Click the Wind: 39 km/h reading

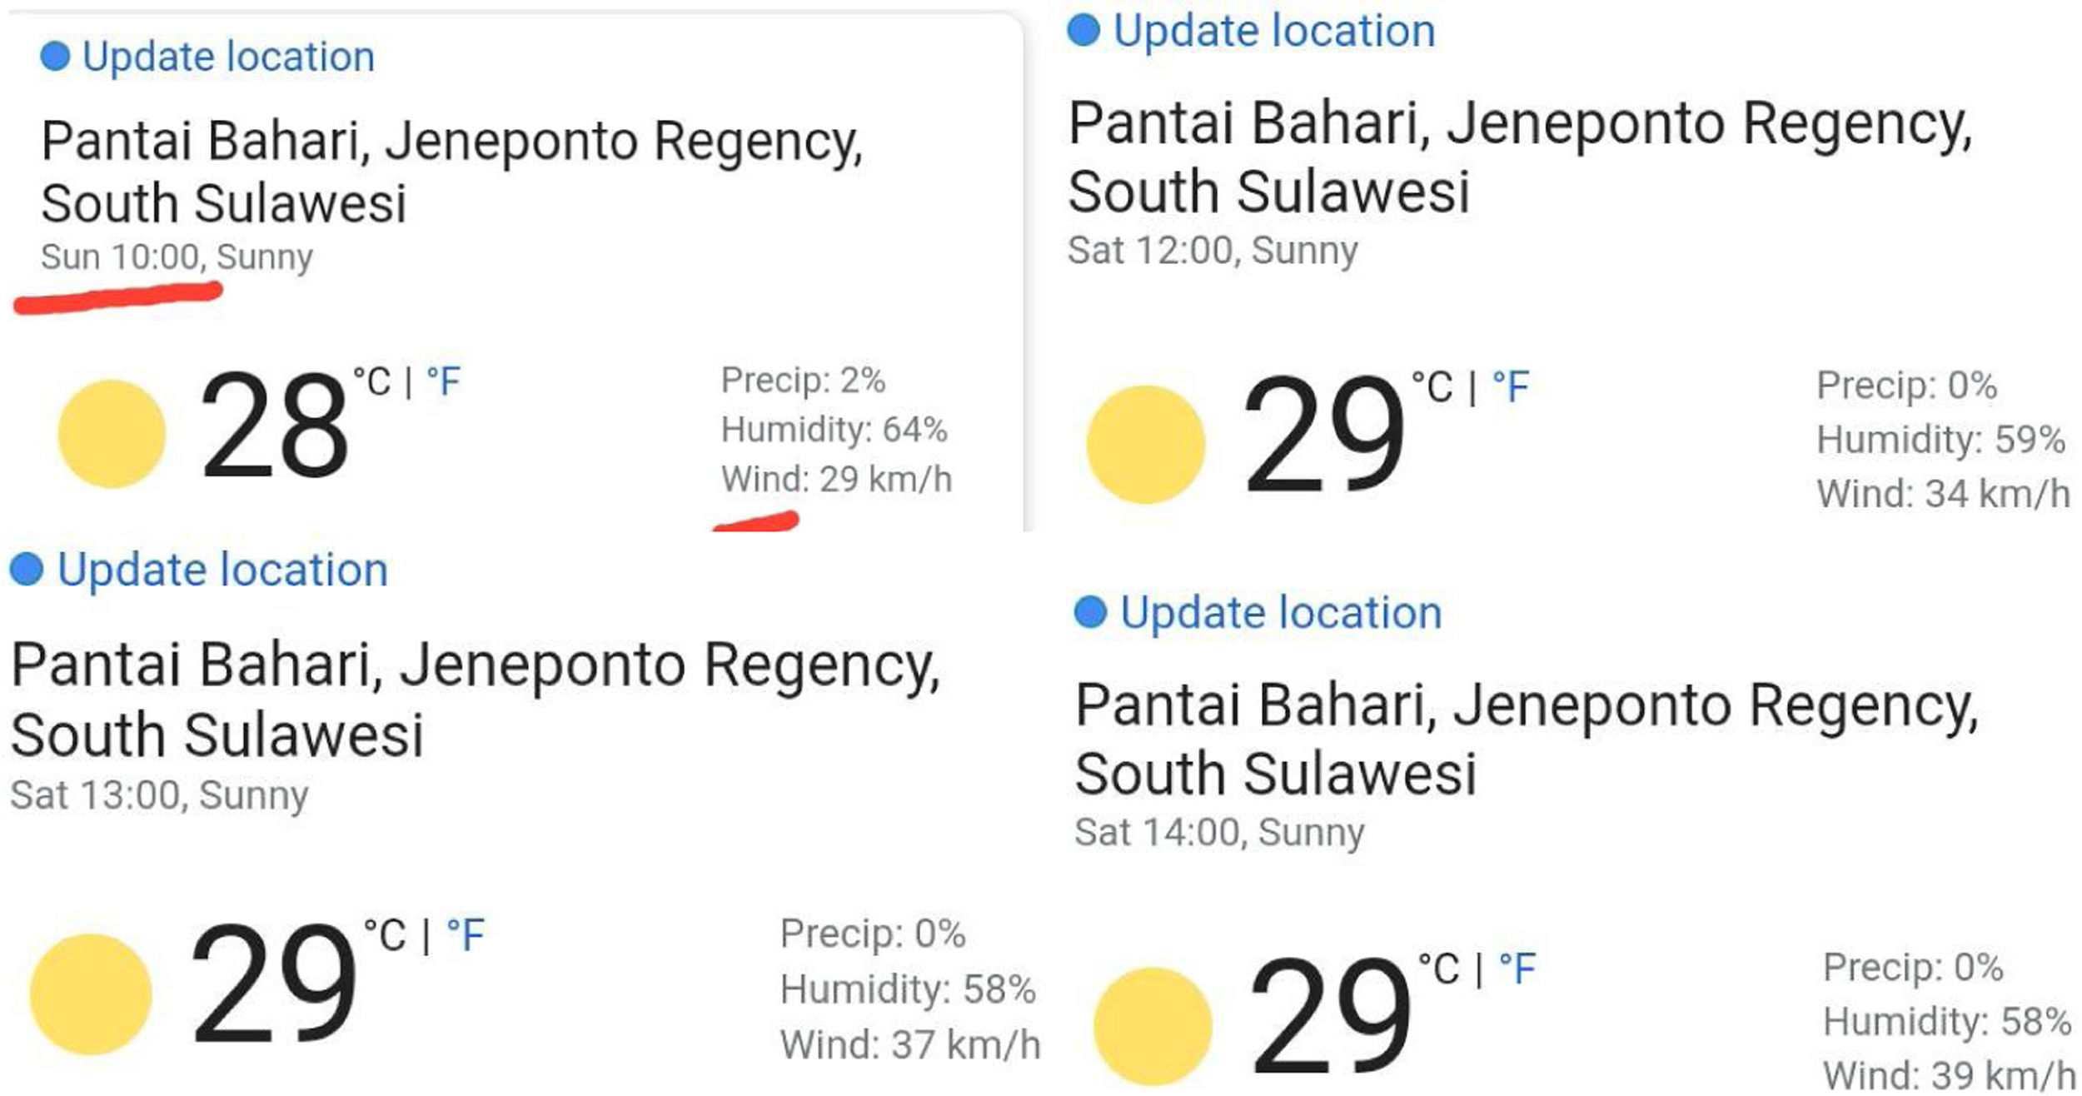pos(1948,1075)
